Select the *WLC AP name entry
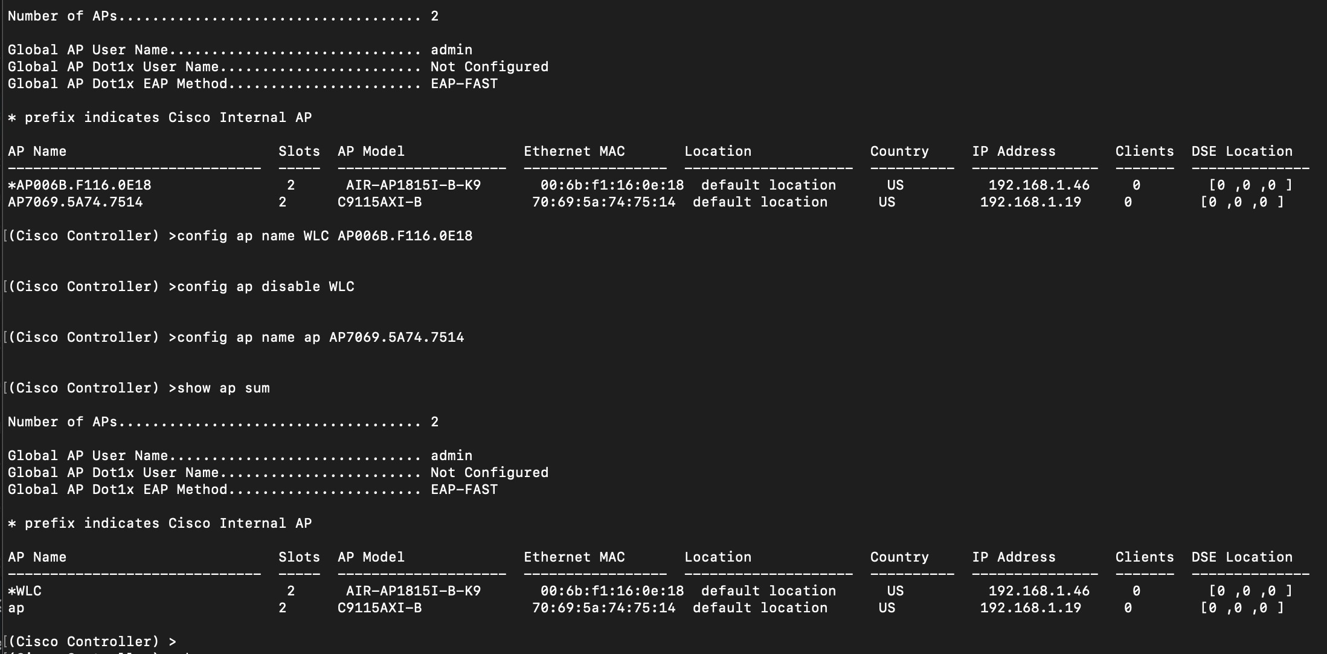The image size is (1327, 654). tap(25, 591)
